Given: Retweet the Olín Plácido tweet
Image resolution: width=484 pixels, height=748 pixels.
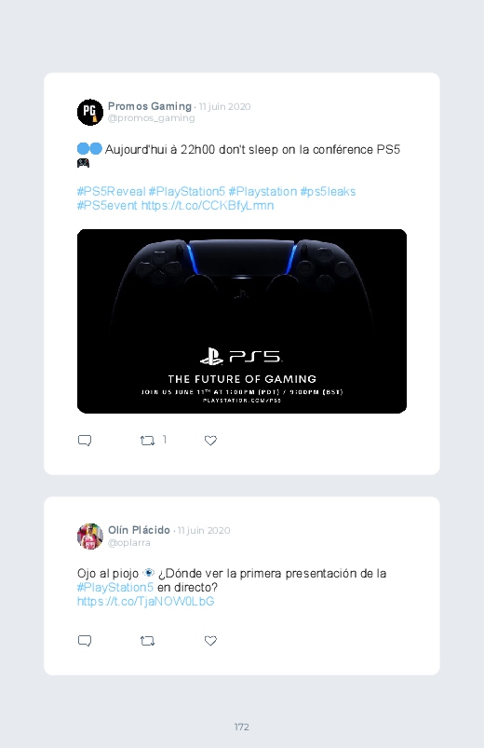Looking at the screenshot, I should pyautogui.click(x=147, y=641).
